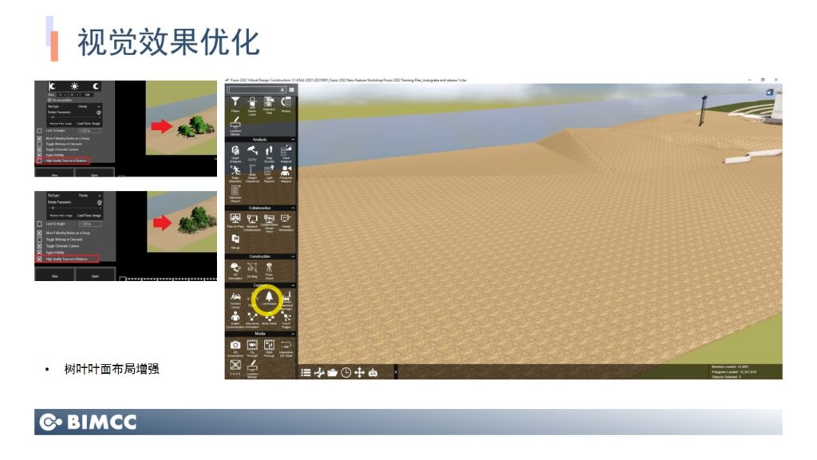Collapse the Media section

point(293,334)
